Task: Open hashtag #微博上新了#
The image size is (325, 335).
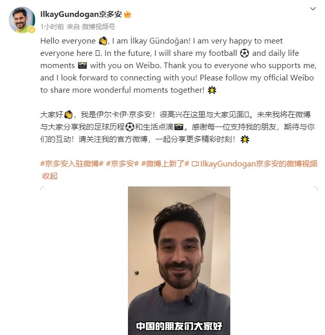Action: click(165, 163)
